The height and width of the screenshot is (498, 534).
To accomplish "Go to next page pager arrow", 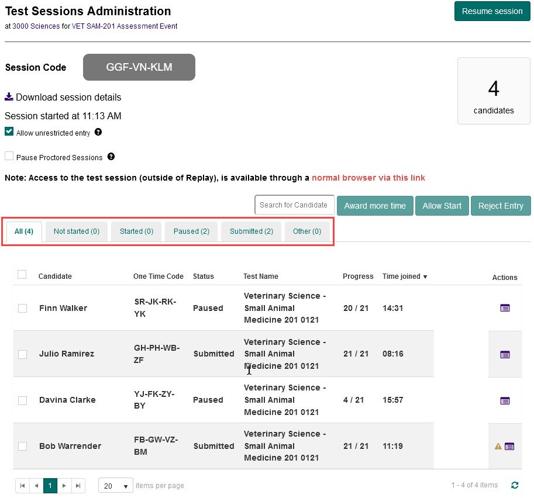I will 64,486.
